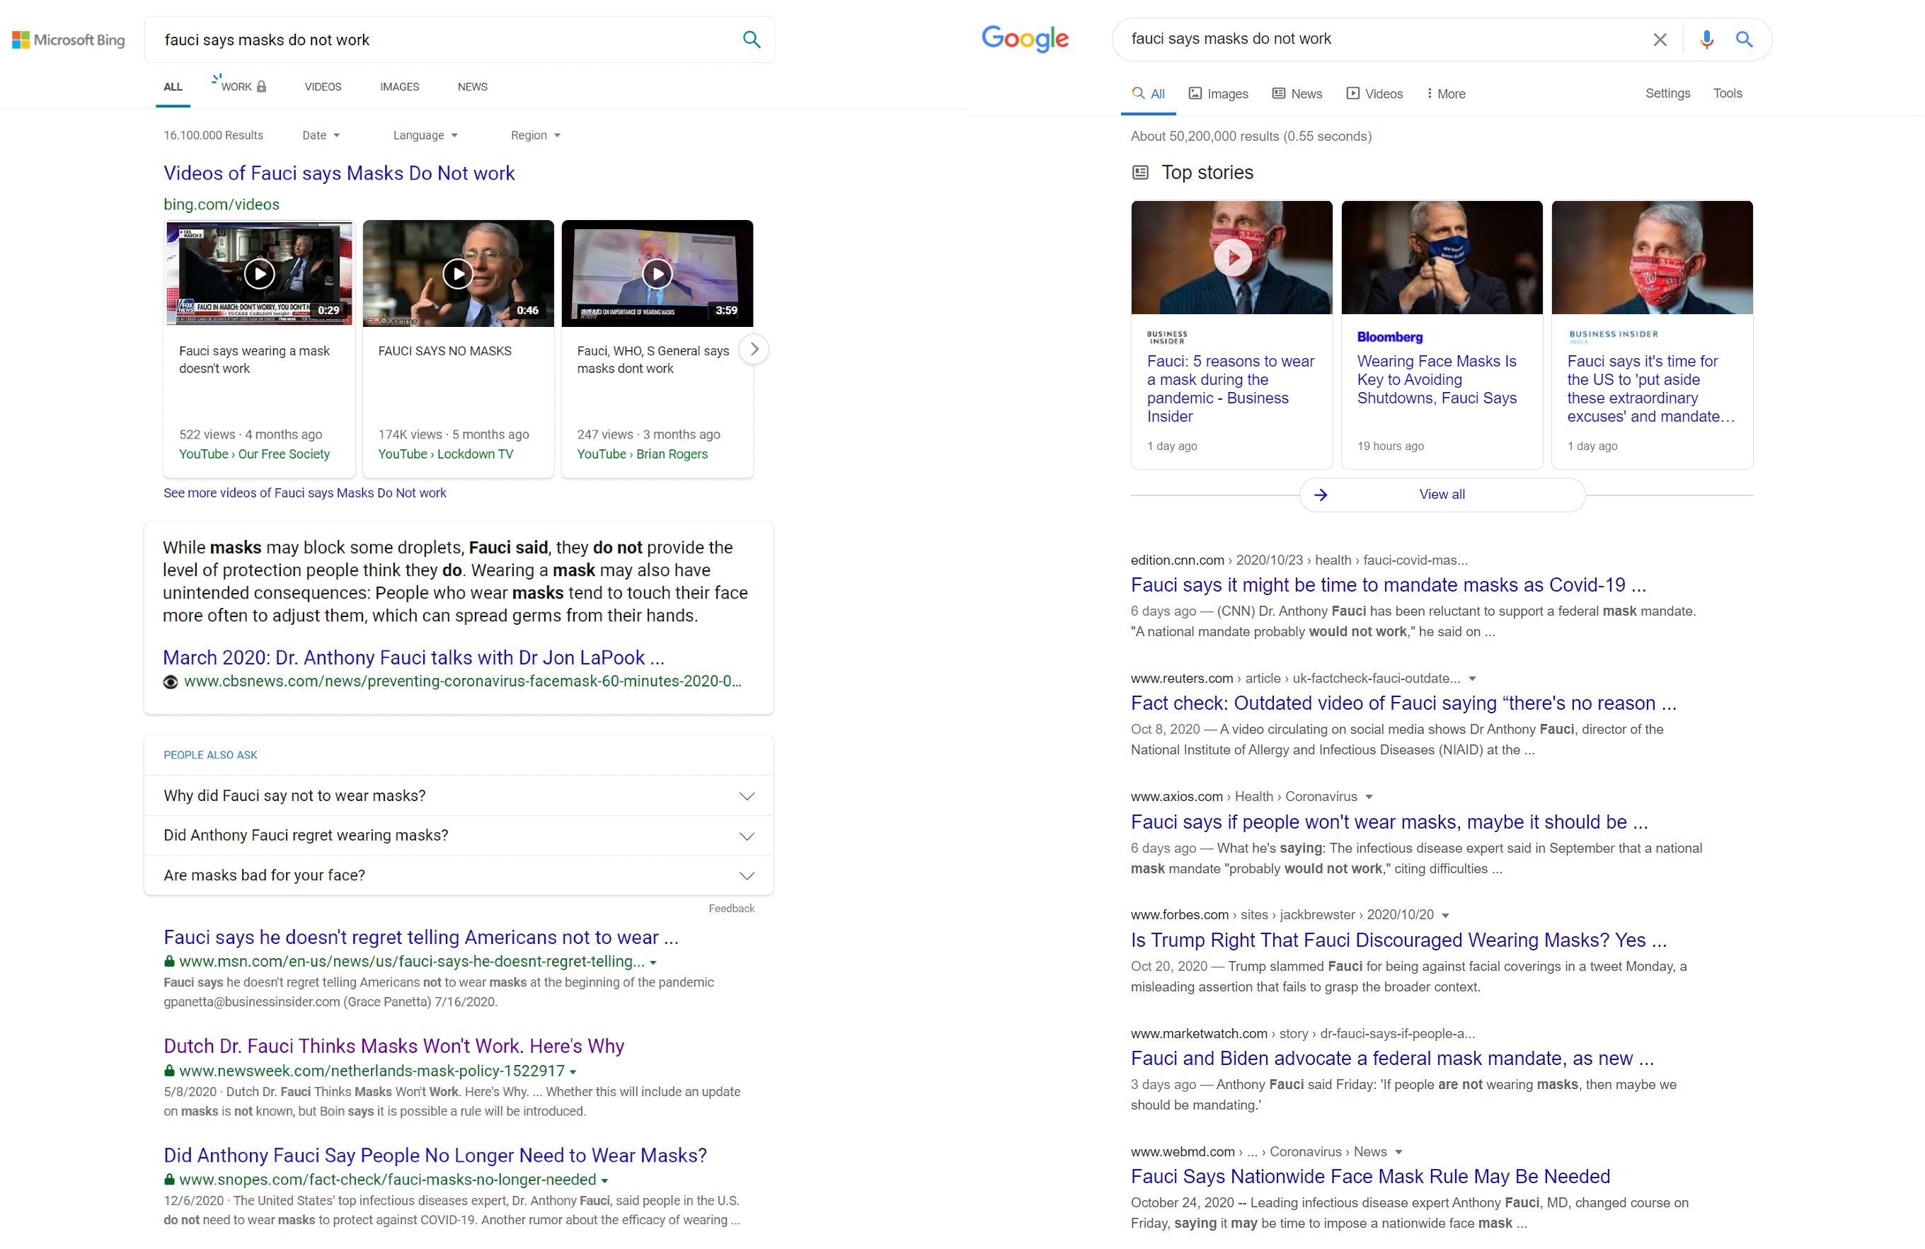Open Bloomberg 'Wearing Face Masks Is Key' story
Image resolution: width=1925 pixels, height=1249 pixels.
pos(1437,379)
